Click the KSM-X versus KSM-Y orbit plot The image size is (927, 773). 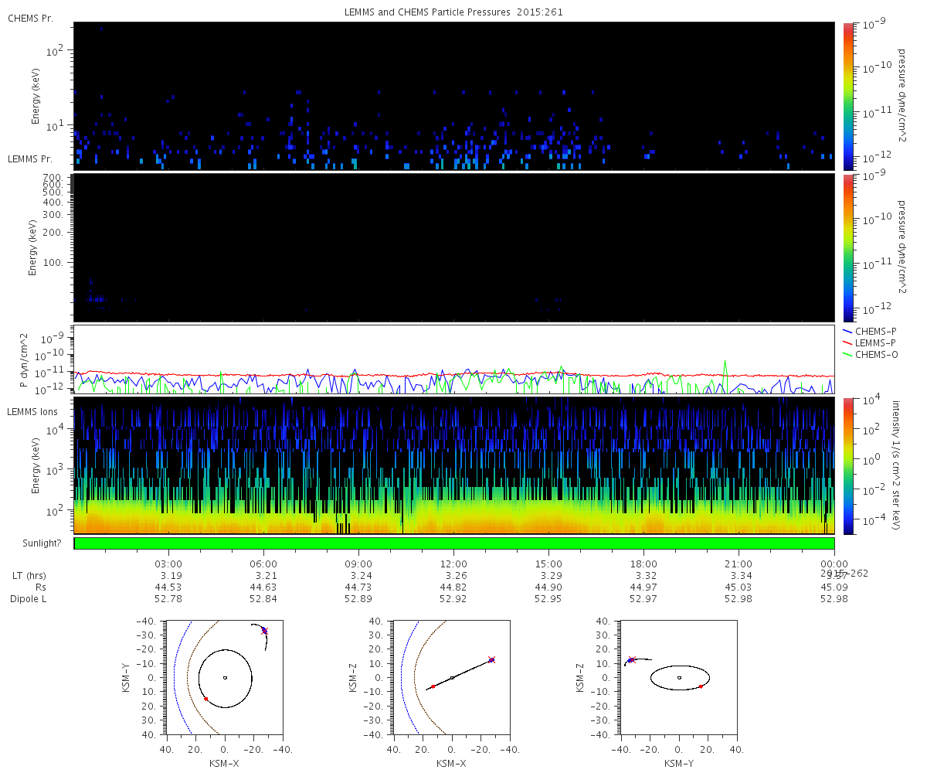point(224,677)
